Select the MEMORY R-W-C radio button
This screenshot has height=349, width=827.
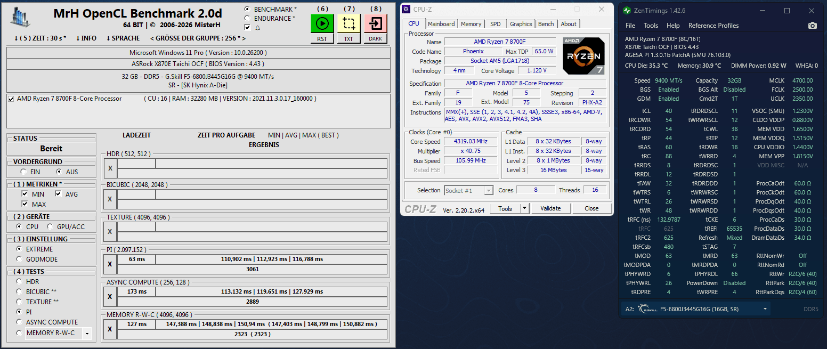point(19,333)
